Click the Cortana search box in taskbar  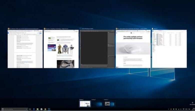click(x=14, y=109)
